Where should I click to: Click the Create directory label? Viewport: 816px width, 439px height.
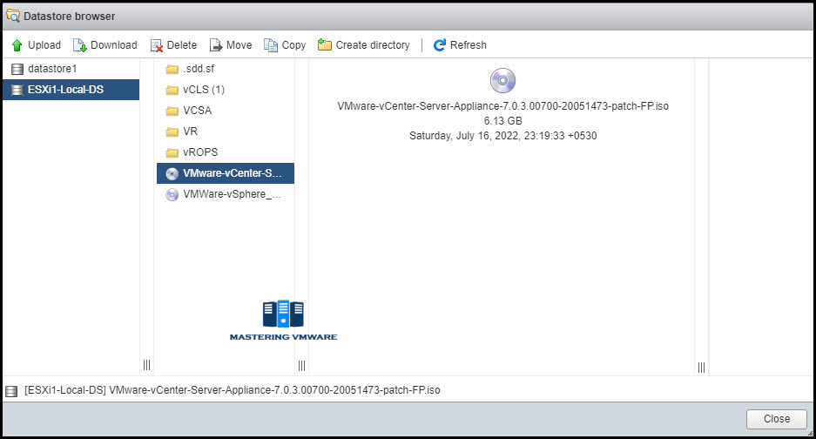[x=373, y=45]
